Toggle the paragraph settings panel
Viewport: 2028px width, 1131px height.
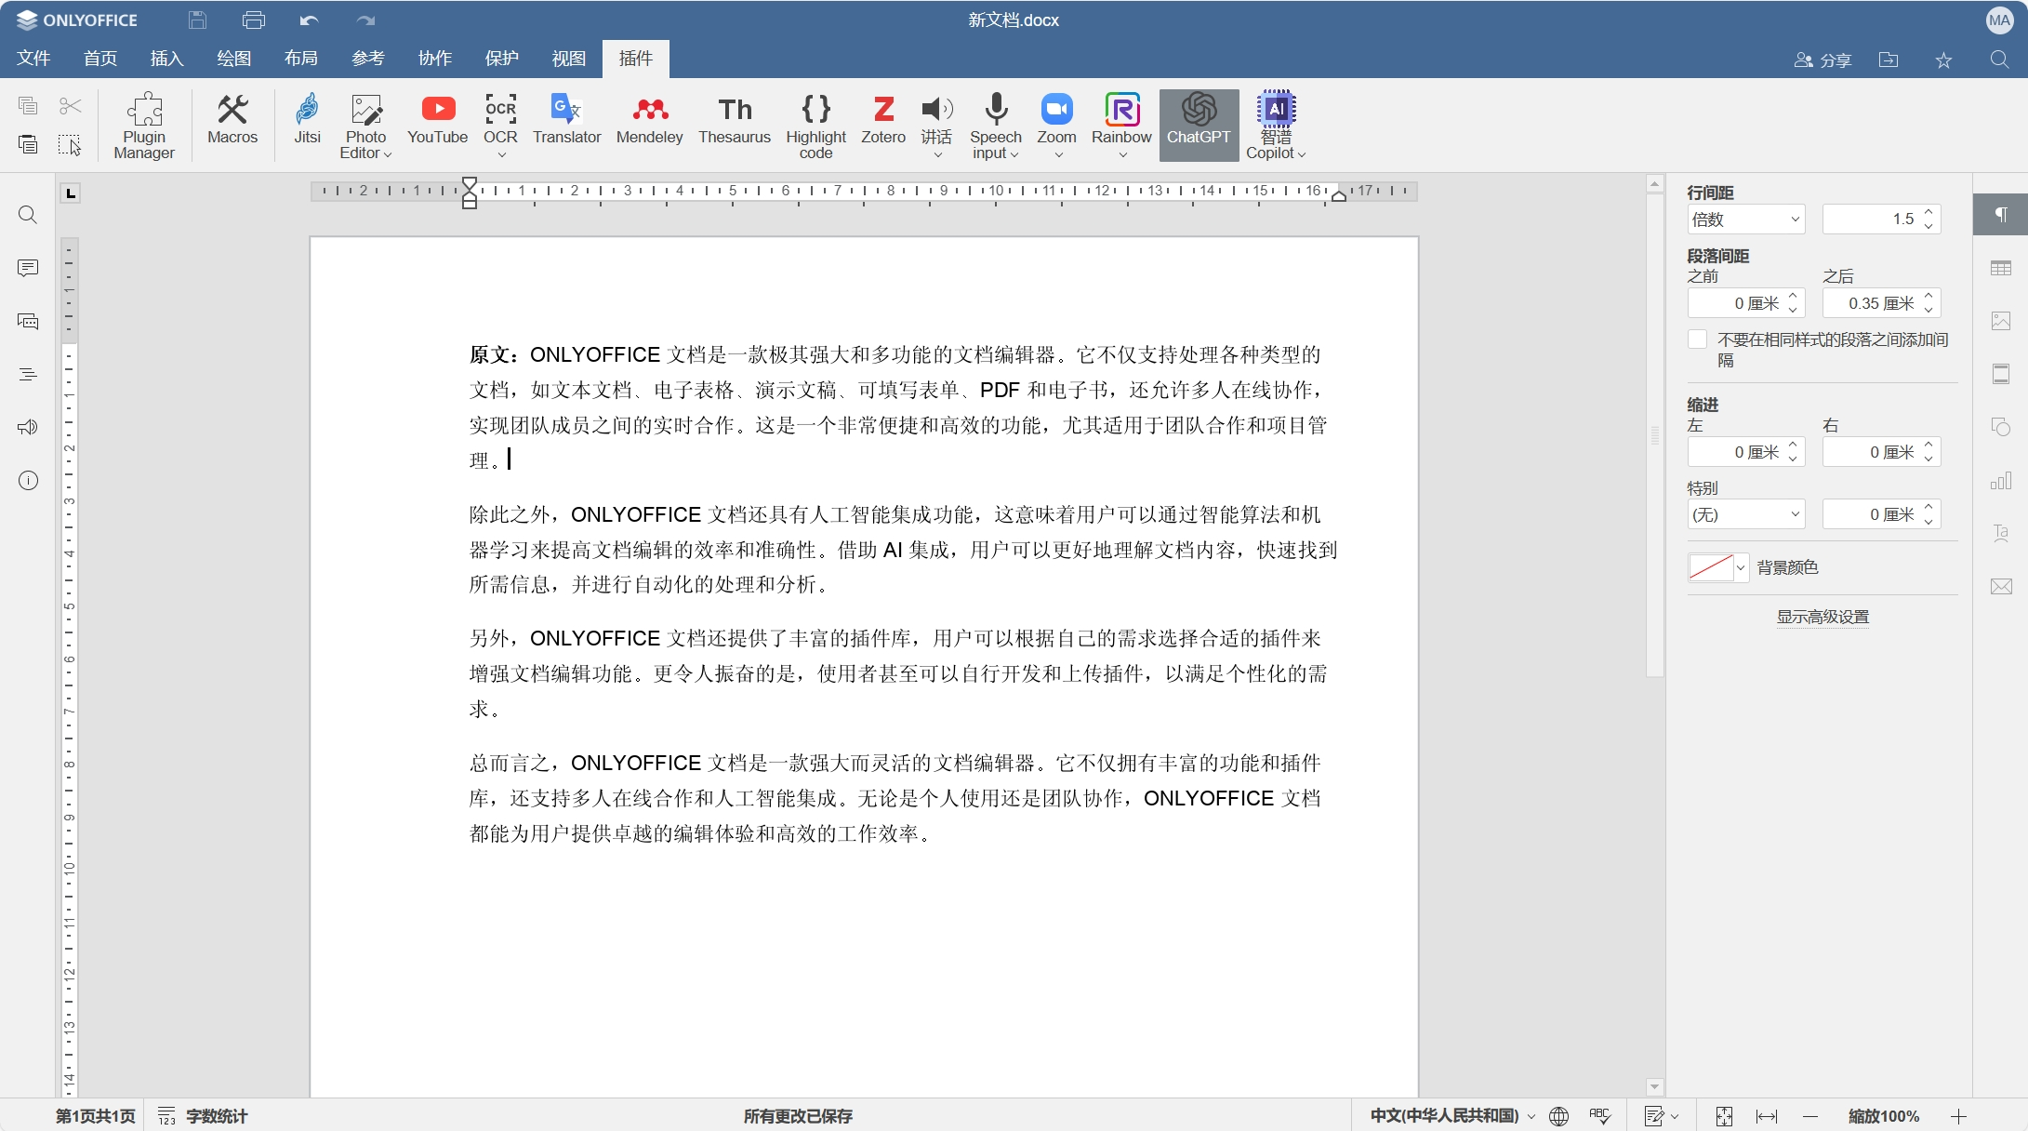2001,215
